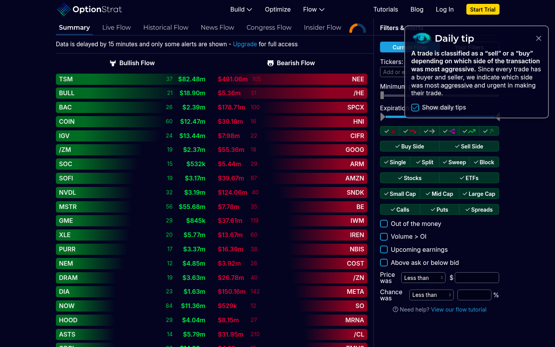The width and height of the screenshot is (555, 347).
Task: Toggle the ETFs filter
Action: (x=469, y=178)
